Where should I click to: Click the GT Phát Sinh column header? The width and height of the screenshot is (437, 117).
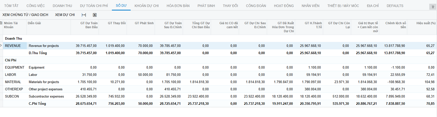pos(141,27)
